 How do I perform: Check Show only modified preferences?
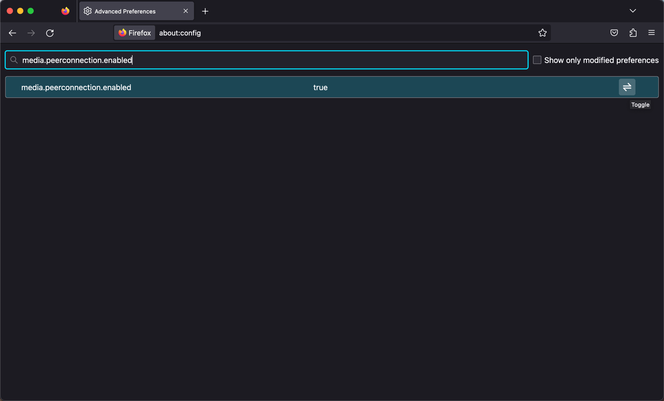point(537,60)
